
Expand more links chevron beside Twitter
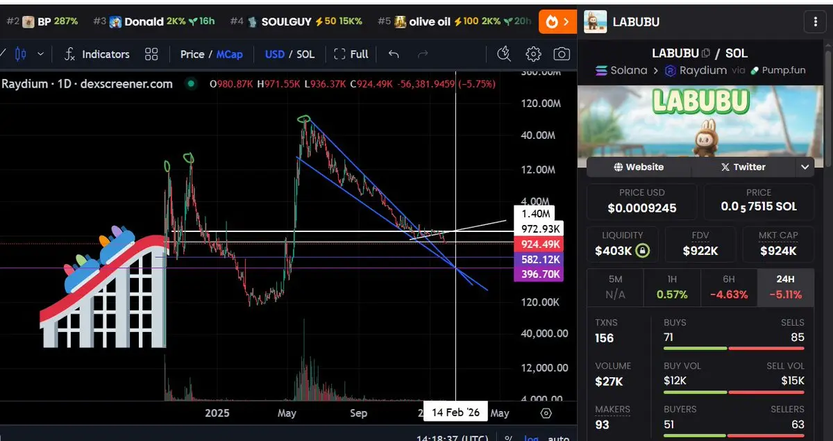click(x=805, y=167)
